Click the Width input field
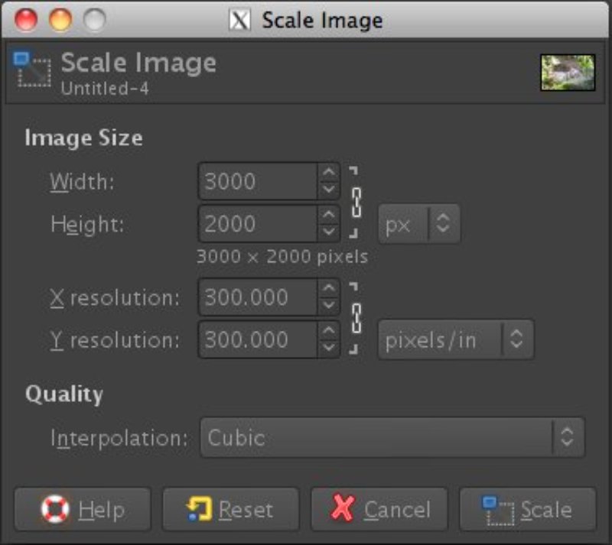This screenshot has height=545, width=612. pos(257,182)
